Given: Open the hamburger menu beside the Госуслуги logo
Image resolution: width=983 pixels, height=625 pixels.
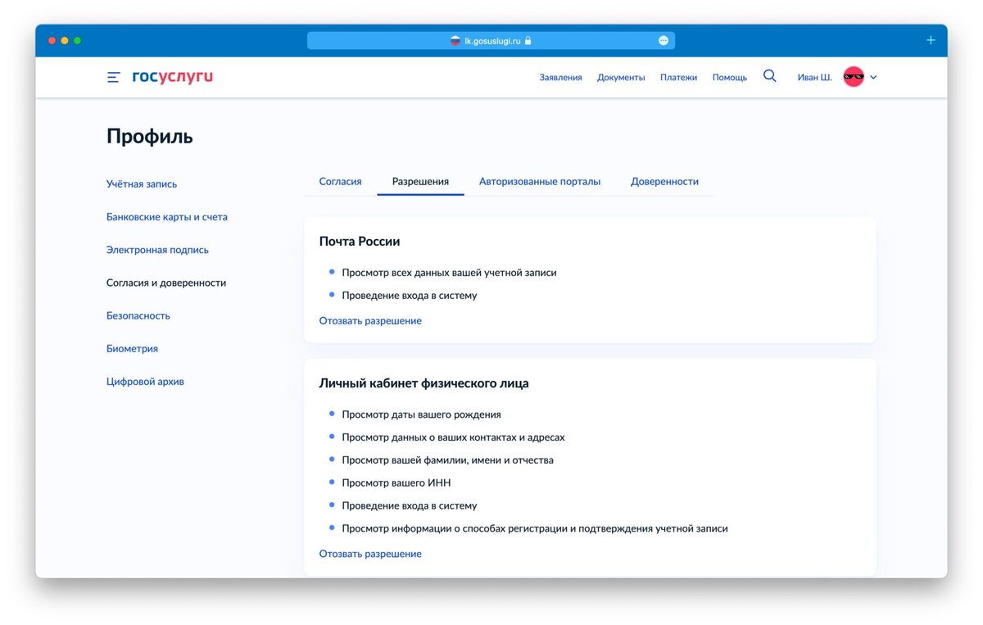Looking at the screenshot, I should point(113,78).
